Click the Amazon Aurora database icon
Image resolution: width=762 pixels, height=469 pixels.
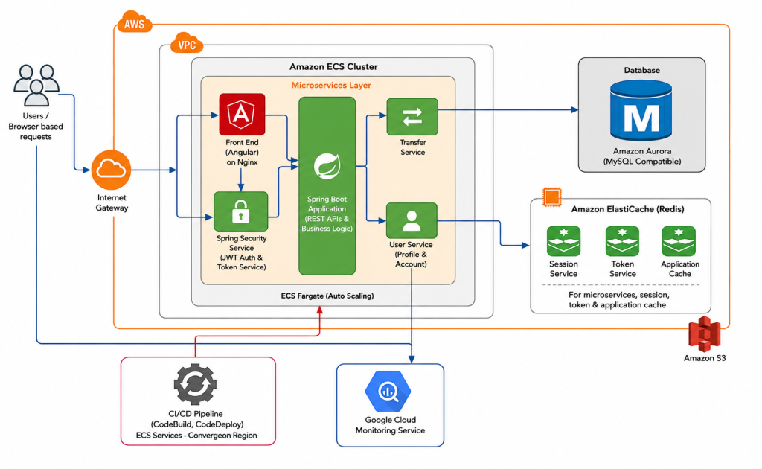tap(641, 111)
